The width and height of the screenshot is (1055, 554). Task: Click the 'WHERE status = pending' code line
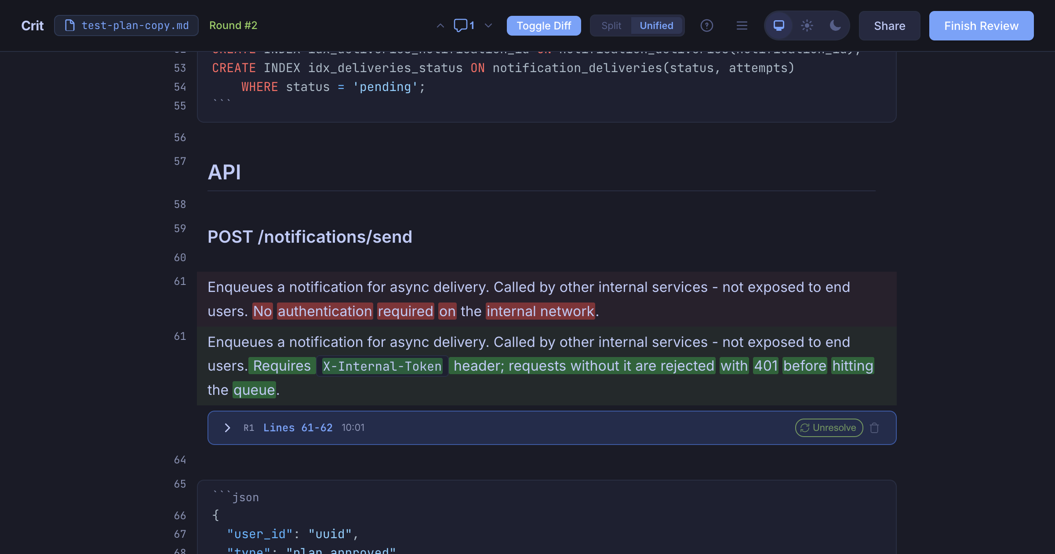333,87
